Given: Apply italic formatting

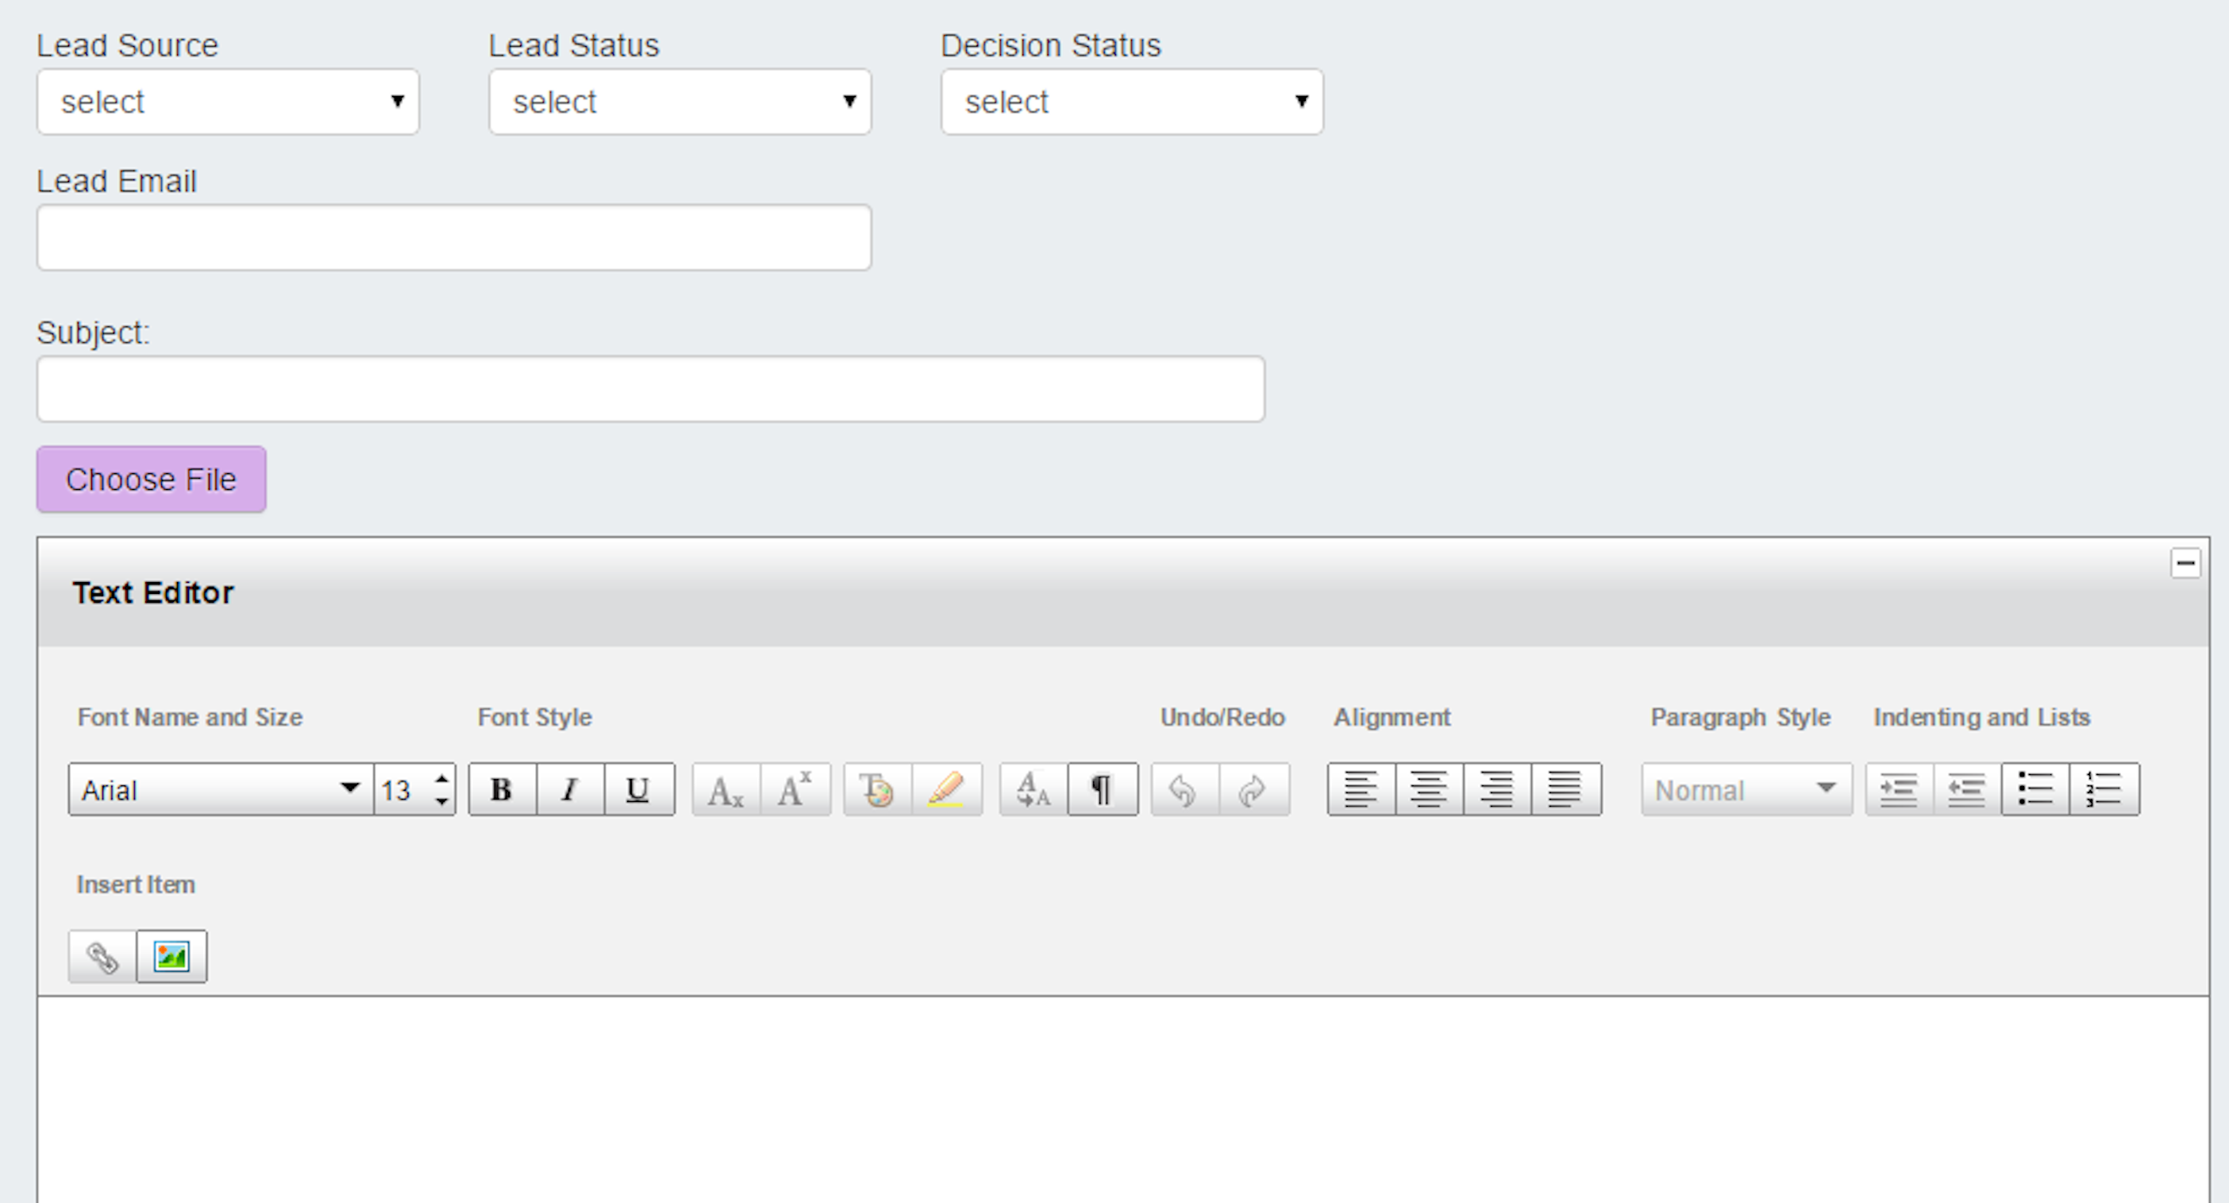Looking at the screenshot, I should [x=569, y=789].
